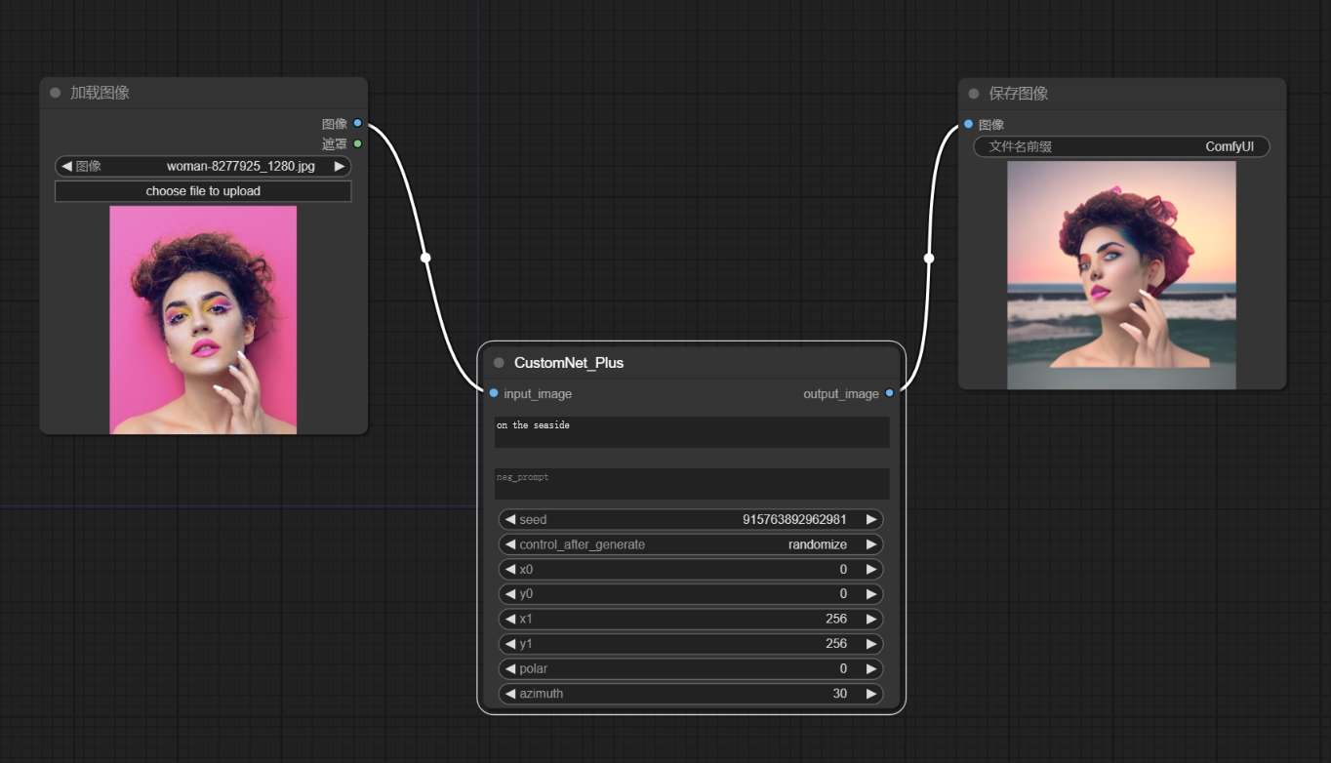Click the output_image port on CustomNet_Plus

point(889,393)
